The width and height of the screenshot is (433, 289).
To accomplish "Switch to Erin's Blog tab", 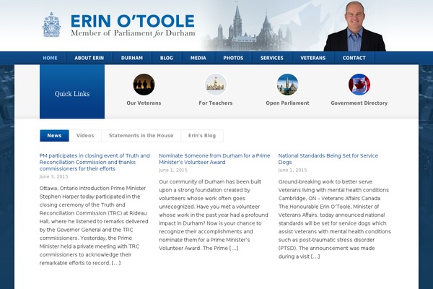I will tap(202, 136).
